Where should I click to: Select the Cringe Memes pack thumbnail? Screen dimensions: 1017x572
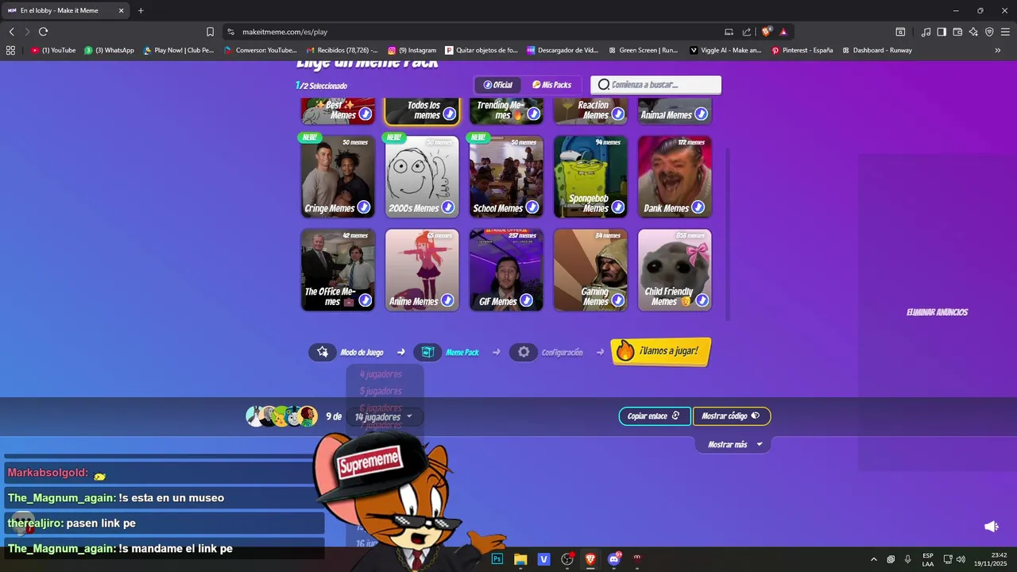(338, 176)
